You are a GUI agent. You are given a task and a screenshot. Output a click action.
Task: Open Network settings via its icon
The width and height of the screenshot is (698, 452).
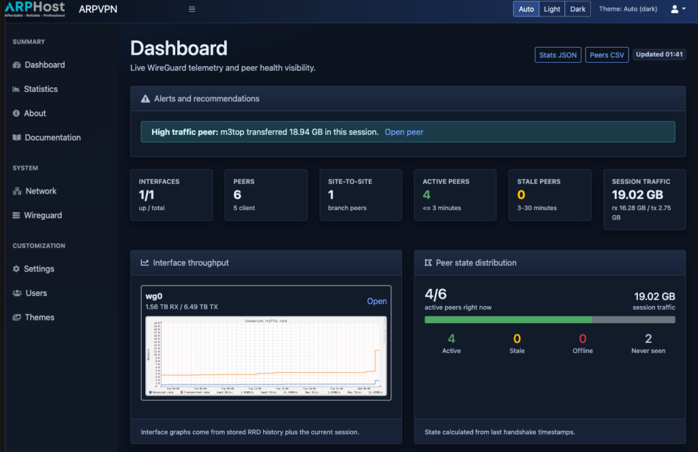(16, 191)
